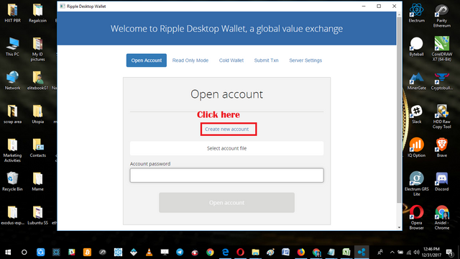Open the taskbar clock showing 12:46 PM
The height and width of the screenshot is (259, 460).
431,252
